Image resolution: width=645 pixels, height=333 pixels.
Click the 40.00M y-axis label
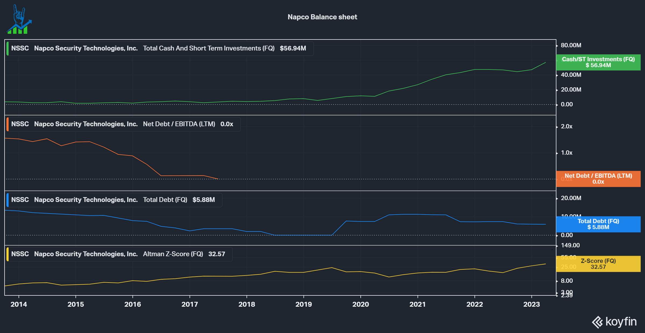click(x=571, y=75)
